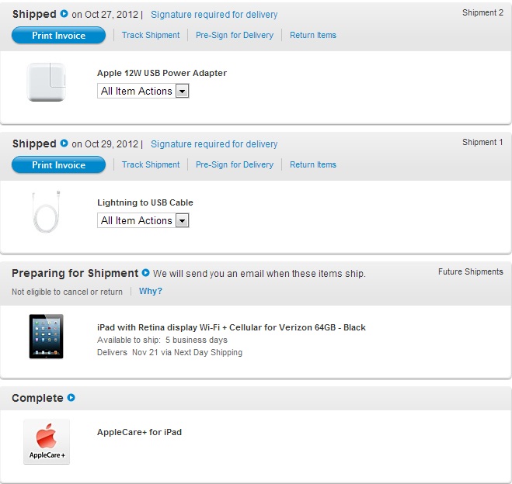Print Invoice for Shipment 2
The height and width of the screenshot is (484, 512).
point(59,35)
